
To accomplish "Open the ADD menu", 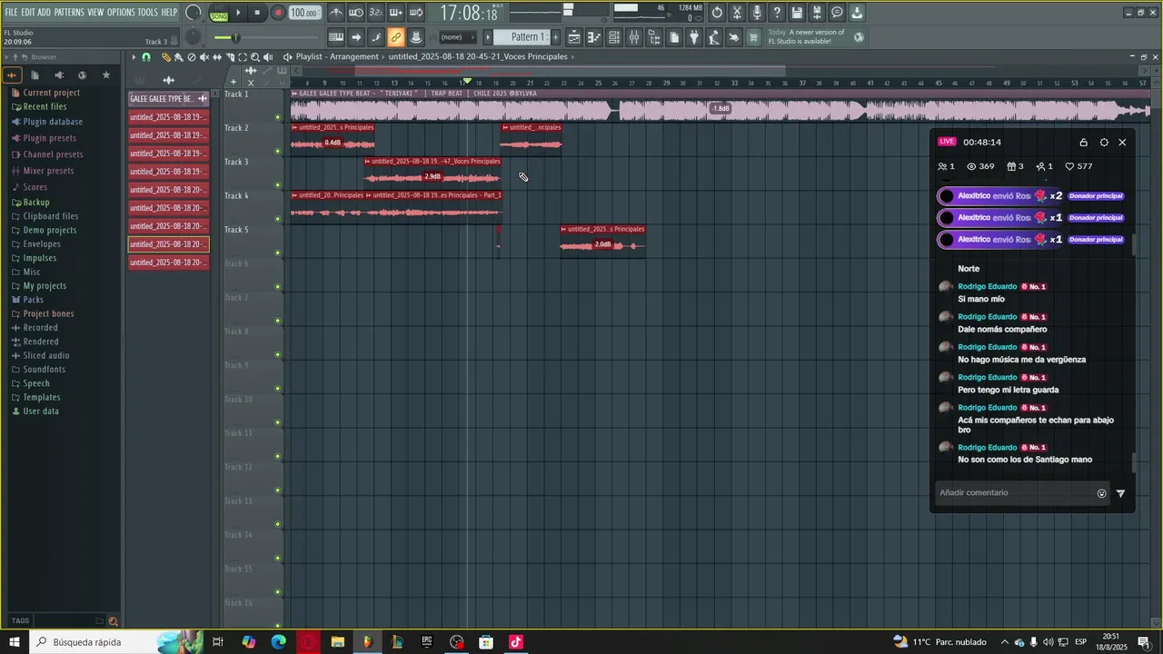I will (x=45, y=13).
